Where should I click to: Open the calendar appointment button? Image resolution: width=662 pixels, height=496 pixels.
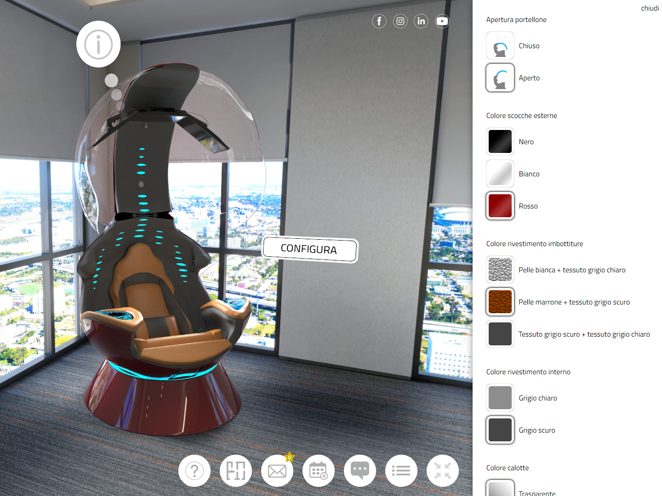pyautogui.click(x=319, y=471)
